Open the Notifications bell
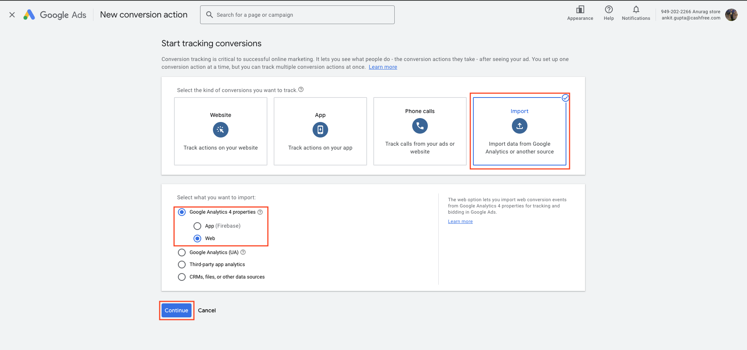 [636, 9]
